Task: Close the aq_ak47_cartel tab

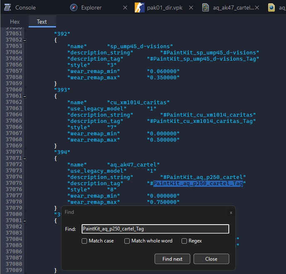Action: [x=257, y=7]
